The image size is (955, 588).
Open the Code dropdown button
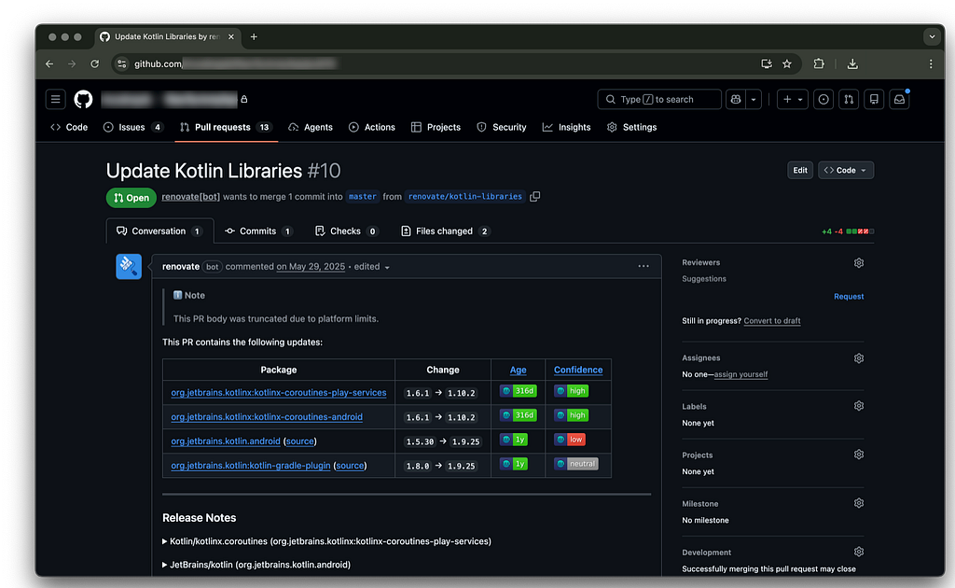[845, 170]
